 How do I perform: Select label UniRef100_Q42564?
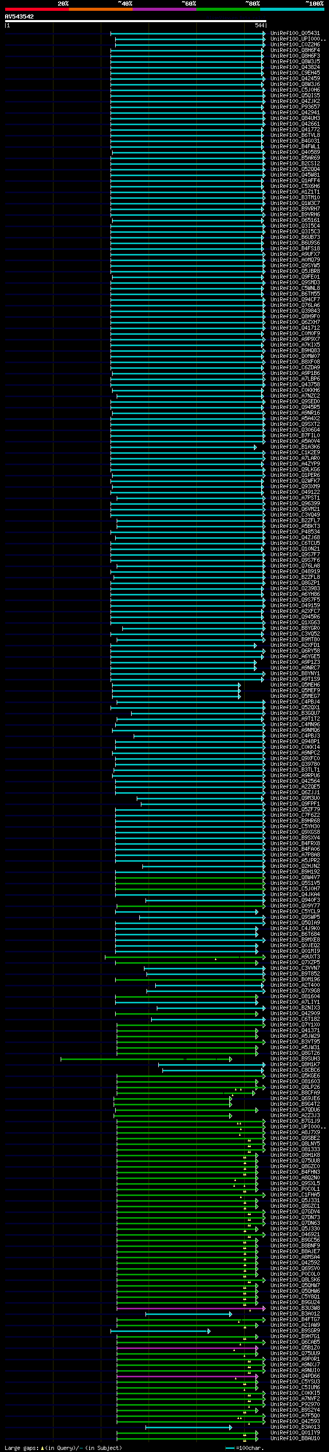pos(295,781)
